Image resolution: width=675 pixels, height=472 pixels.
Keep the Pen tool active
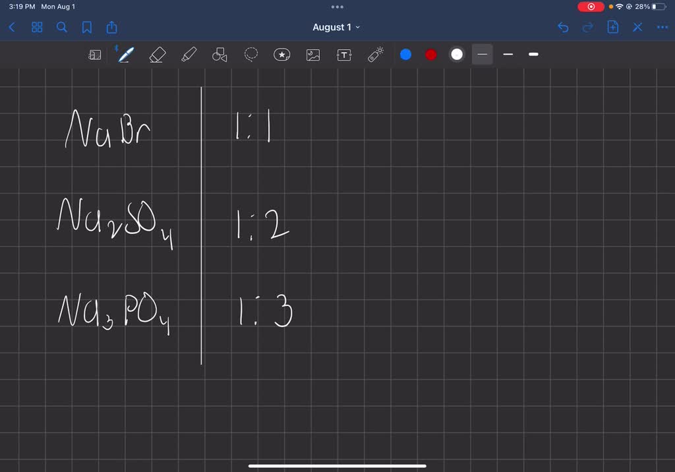click(x=125, y=55)
